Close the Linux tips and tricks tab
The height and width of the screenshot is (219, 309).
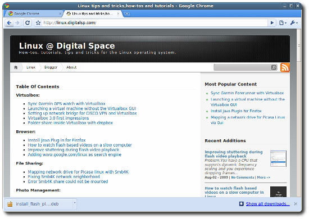click(x=118, y=13)
